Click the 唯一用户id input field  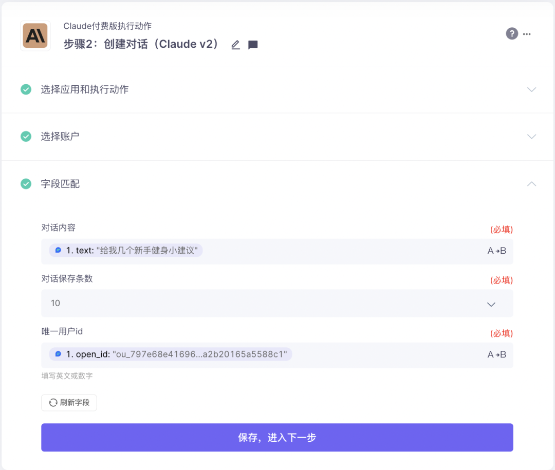pyautogui.click(x=277, y=355)
